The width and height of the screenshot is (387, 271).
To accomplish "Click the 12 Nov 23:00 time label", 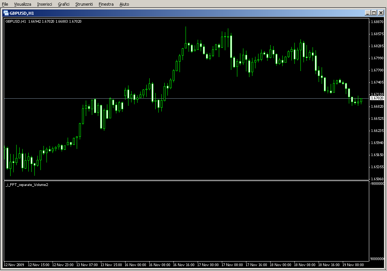I will [63, 265].
